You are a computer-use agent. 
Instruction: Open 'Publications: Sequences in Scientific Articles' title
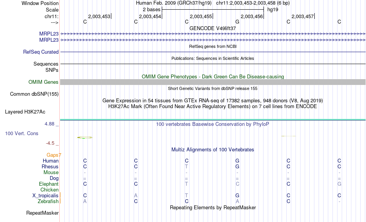coord(213,58)
